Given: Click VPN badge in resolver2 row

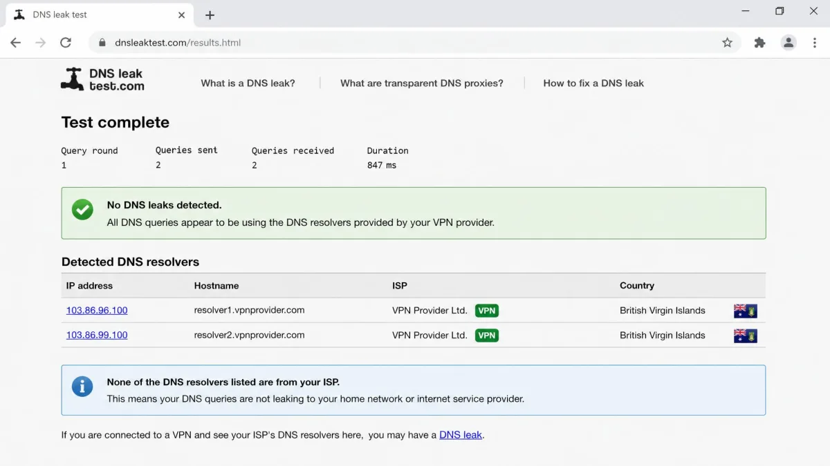Looking at the screenshot, I should pyautogui.click(x=487, y=336).
